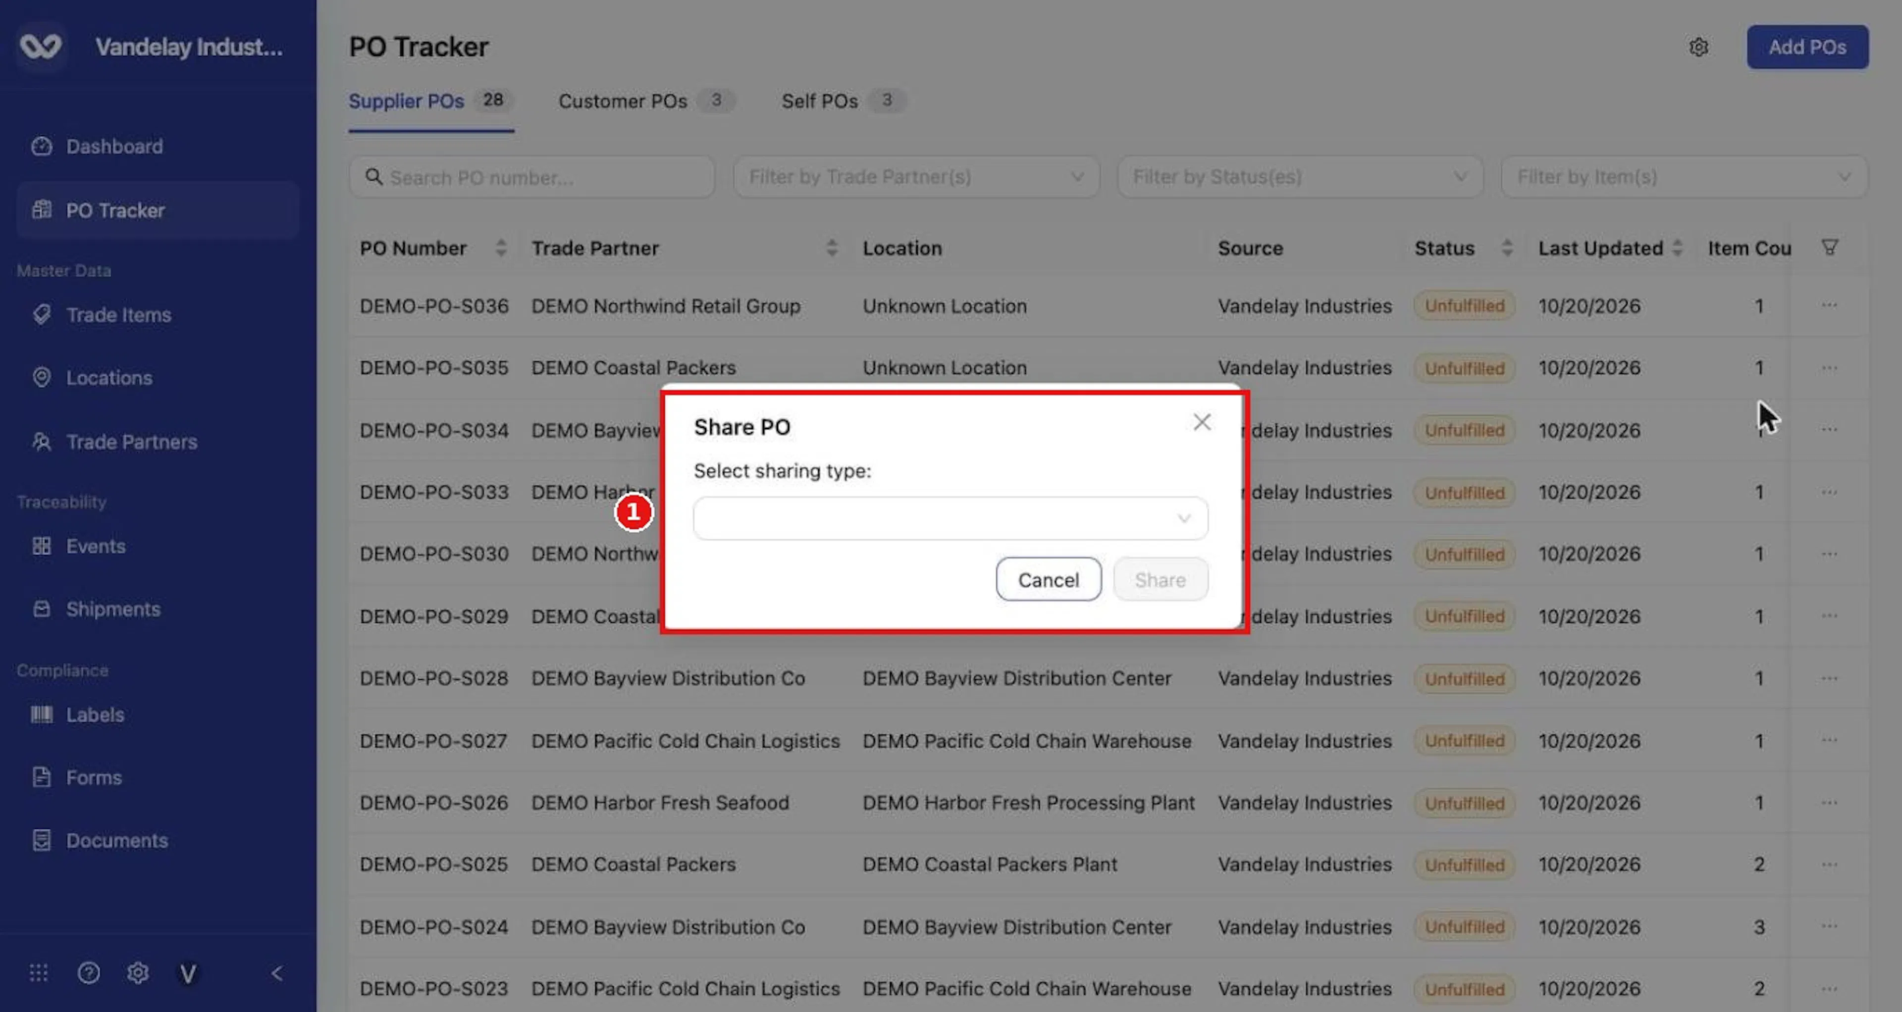Click the help question mark icon

tap(89, 973)
